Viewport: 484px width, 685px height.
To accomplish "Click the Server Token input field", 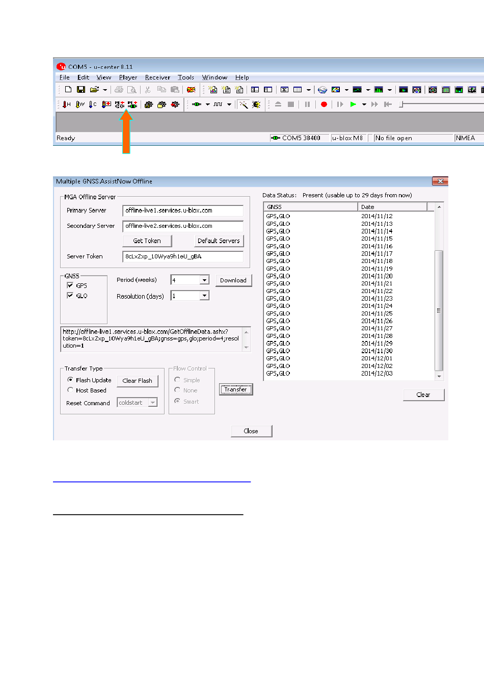I will coord(183,256).
